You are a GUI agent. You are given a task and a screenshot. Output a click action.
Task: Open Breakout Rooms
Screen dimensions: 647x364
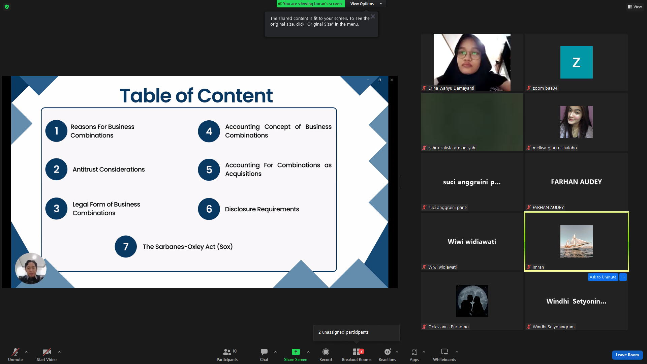357,355
